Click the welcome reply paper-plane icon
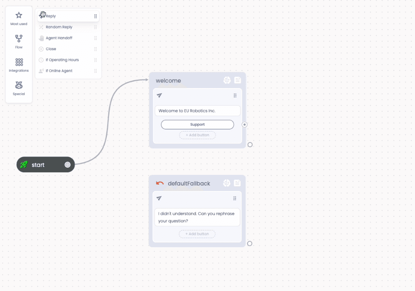Image resolution: width=415 pixels, height=291 pixels. [x=159, y=95]
